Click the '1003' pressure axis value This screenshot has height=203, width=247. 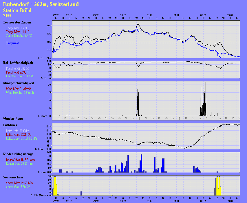(49, 138)
